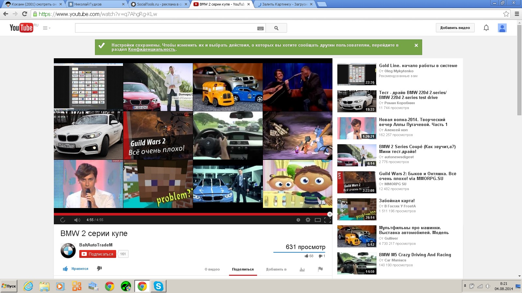Click the Нравится like button
The height and width of the screenshot is (293, 522).
(76, 269)
